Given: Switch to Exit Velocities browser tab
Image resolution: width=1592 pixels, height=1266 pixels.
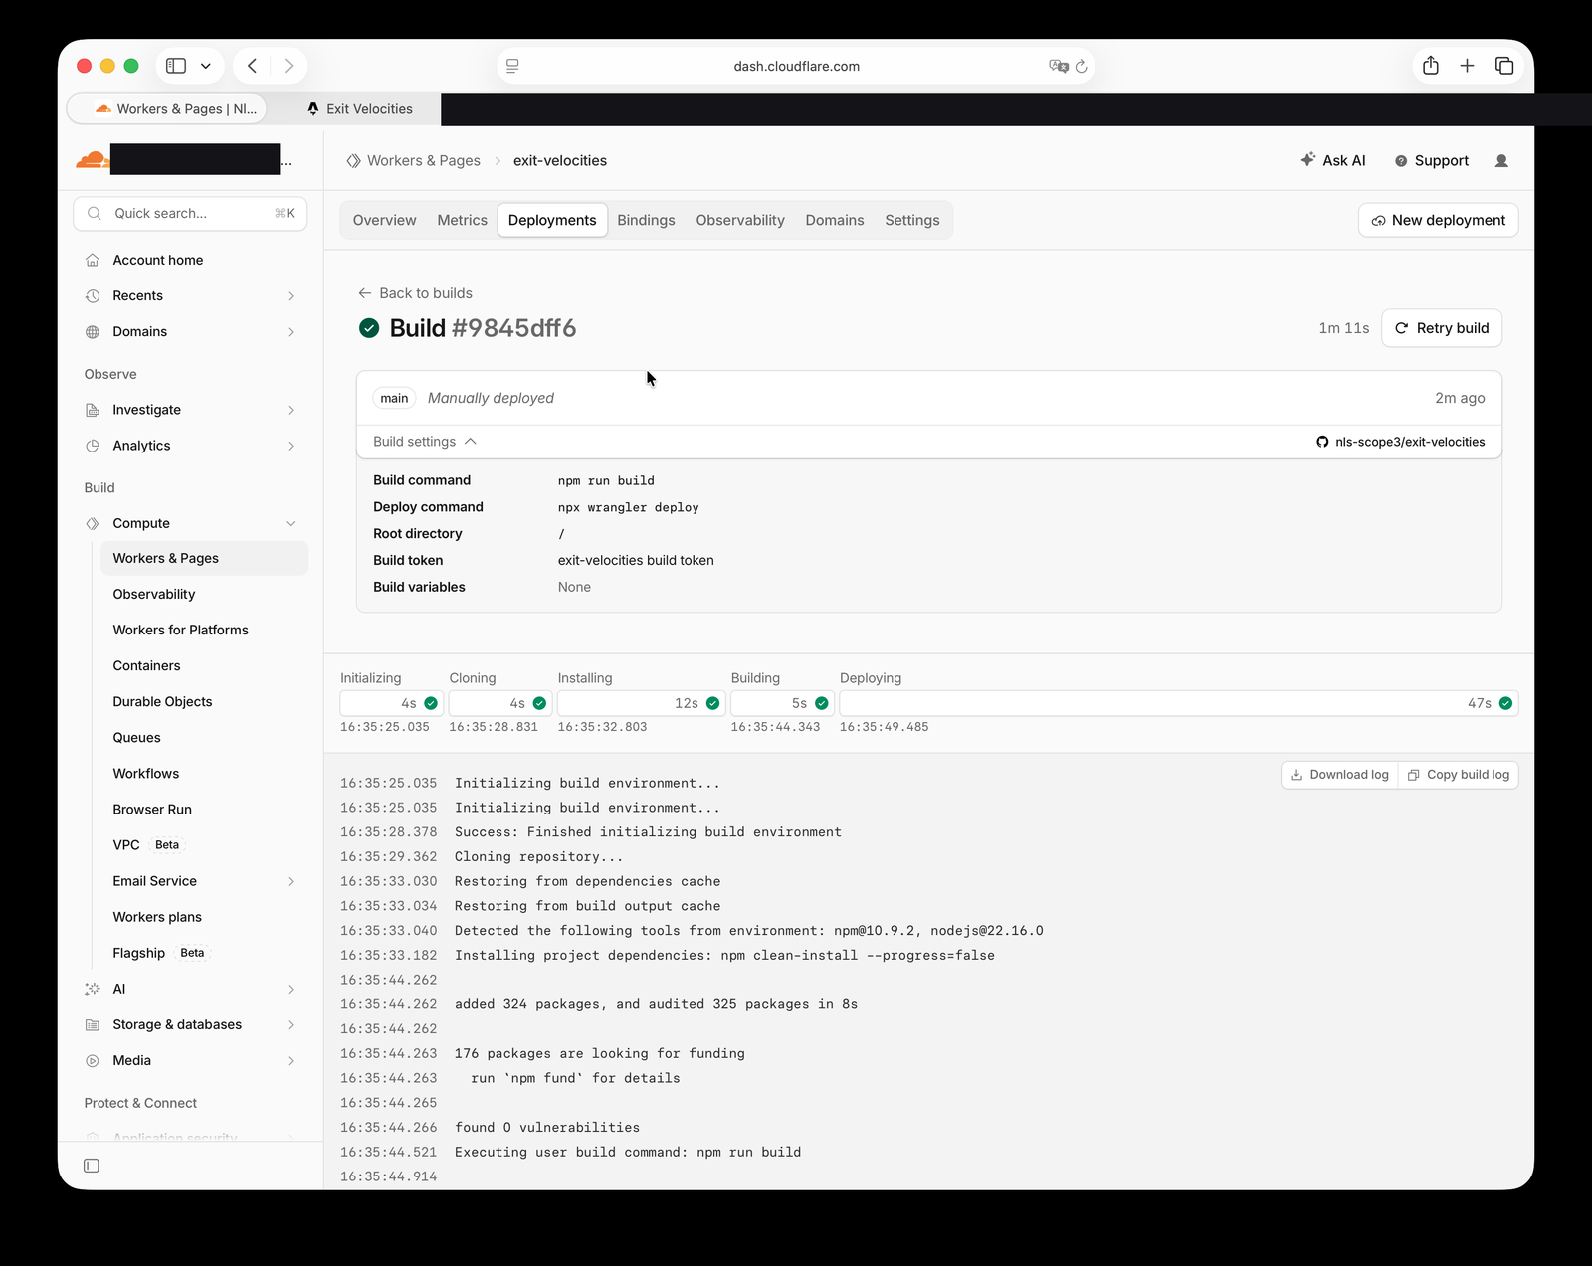Looking at the screenshot, I should [359, 109].
